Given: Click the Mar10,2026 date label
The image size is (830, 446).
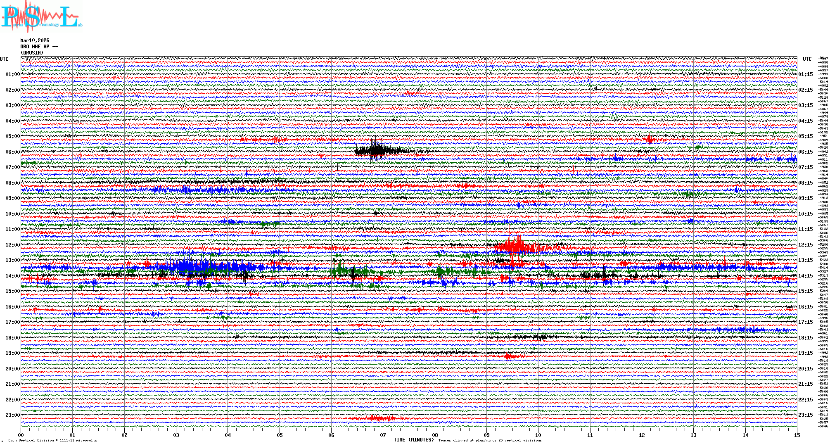Looking at the screenshot, I should point(35,40).
